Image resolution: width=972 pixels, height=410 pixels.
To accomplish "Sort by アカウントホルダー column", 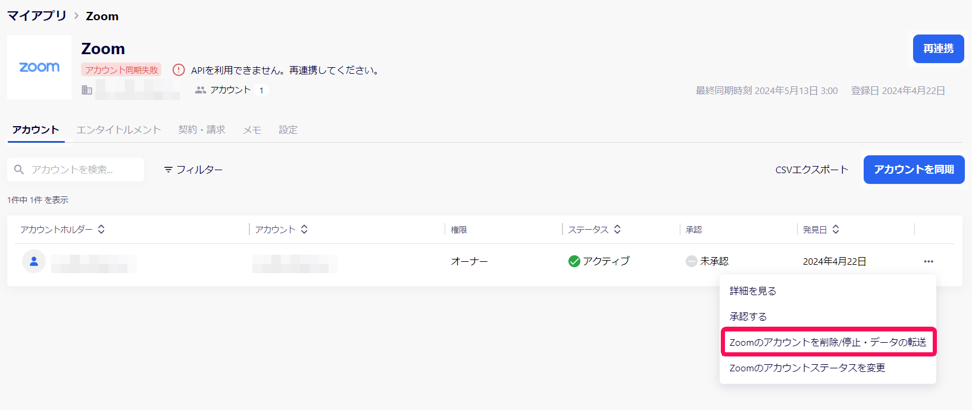I will point(101,229).
